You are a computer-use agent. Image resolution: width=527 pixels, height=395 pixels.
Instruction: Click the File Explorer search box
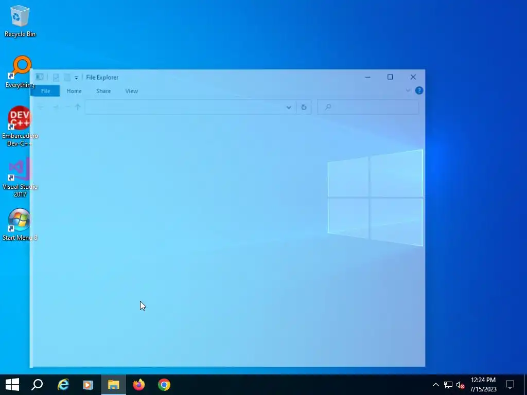click(368, 107)
